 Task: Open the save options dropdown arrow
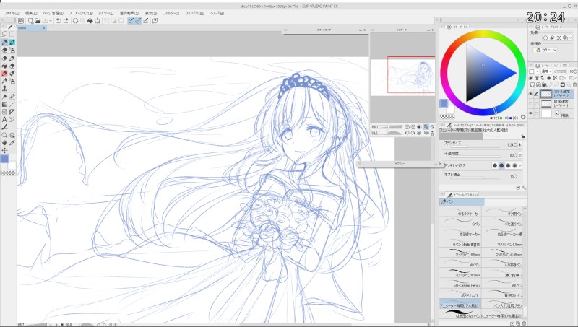(x=51, y=21)
